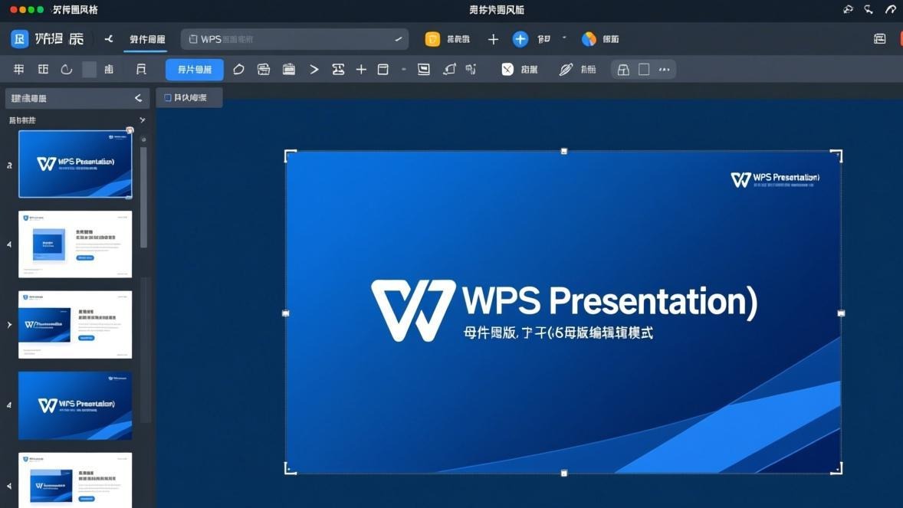Viewport: 903px width, 508px height.
Task: Click the sheet icon left of blue button
Action: click(141, 69)
